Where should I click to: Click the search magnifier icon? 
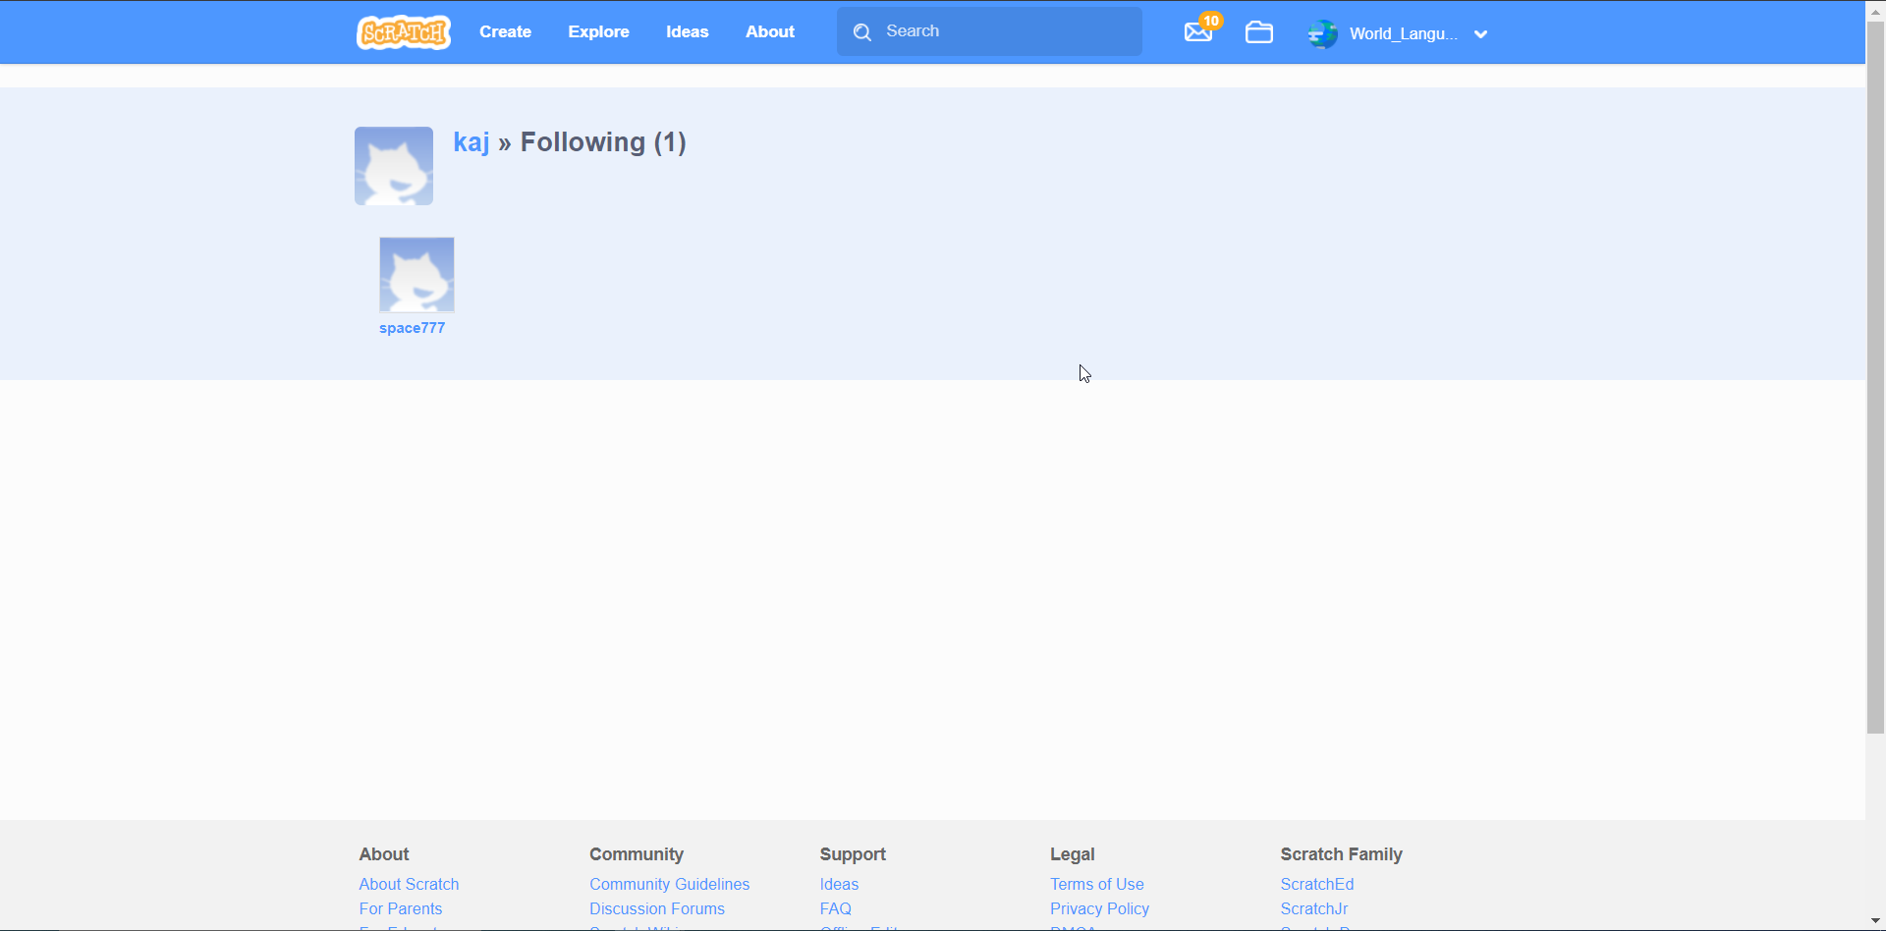click(861, 31)
